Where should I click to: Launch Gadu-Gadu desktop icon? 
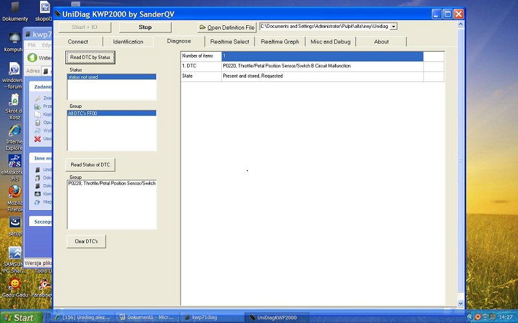[14, 287]
